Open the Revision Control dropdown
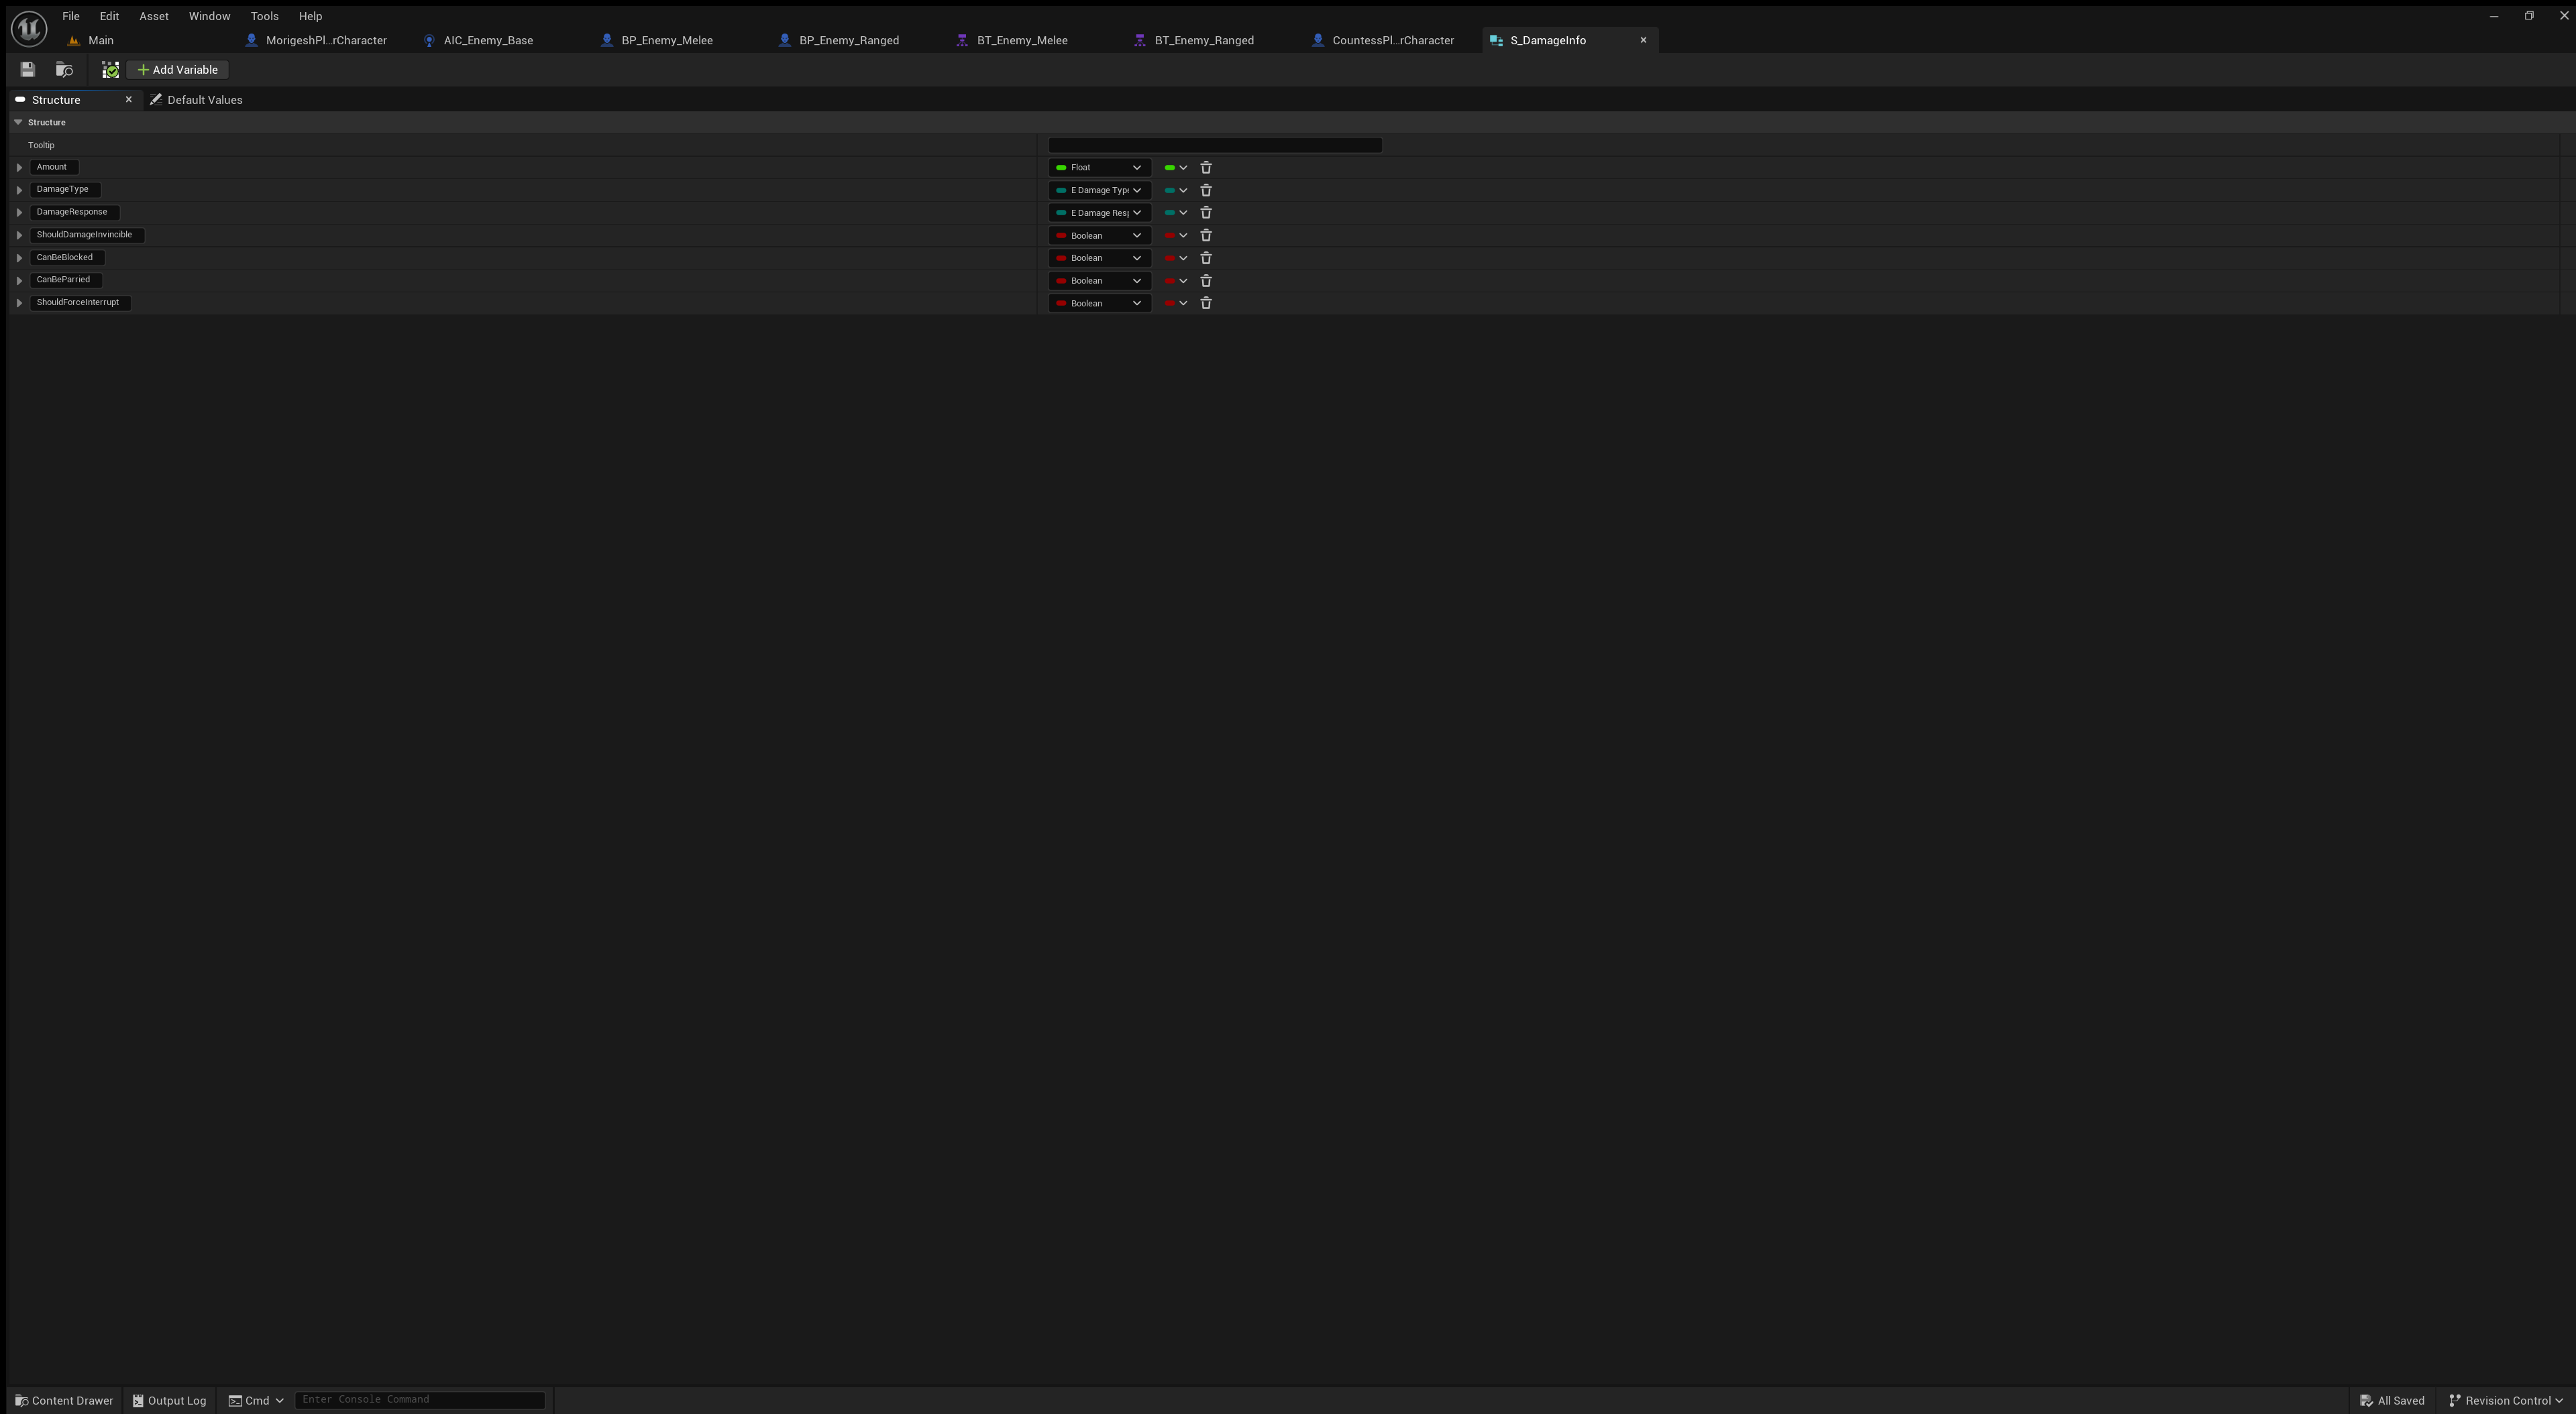 [x=2505, y=1400]
